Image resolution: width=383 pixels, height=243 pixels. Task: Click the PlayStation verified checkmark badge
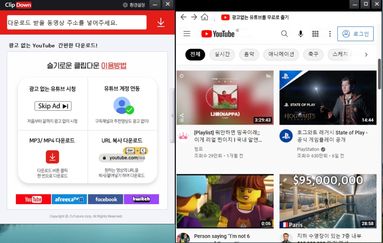323,149
